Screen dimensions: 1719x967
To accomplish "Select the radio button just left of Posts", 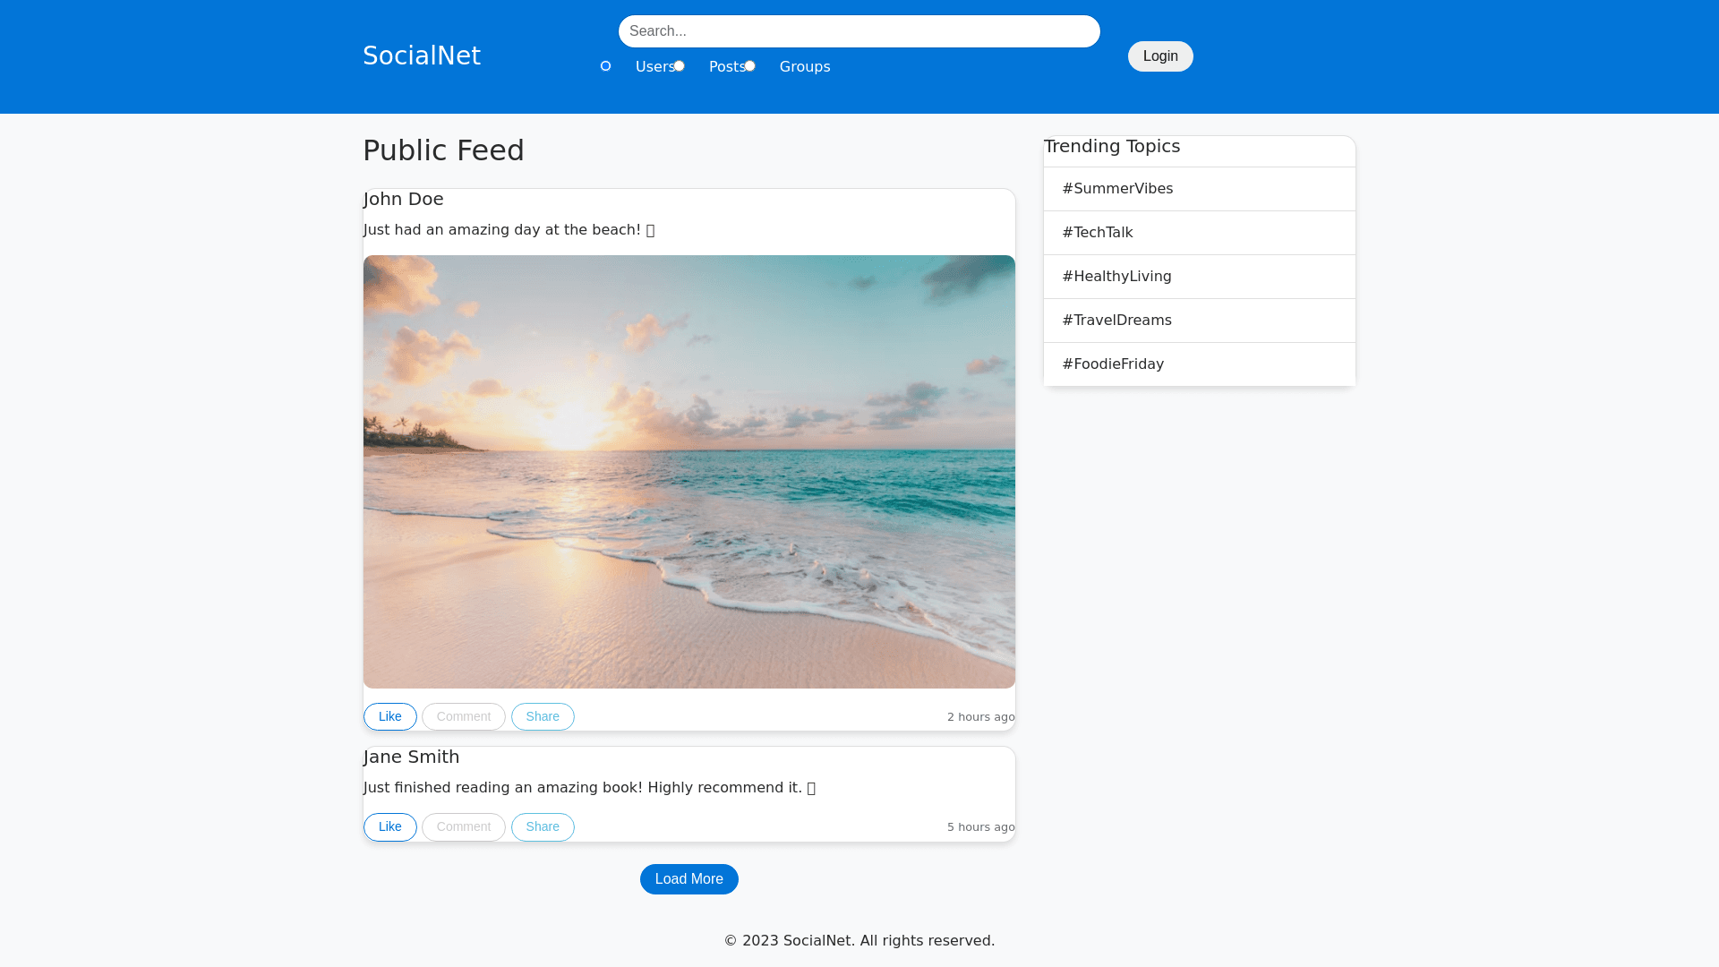I will (x=680, y=66).
